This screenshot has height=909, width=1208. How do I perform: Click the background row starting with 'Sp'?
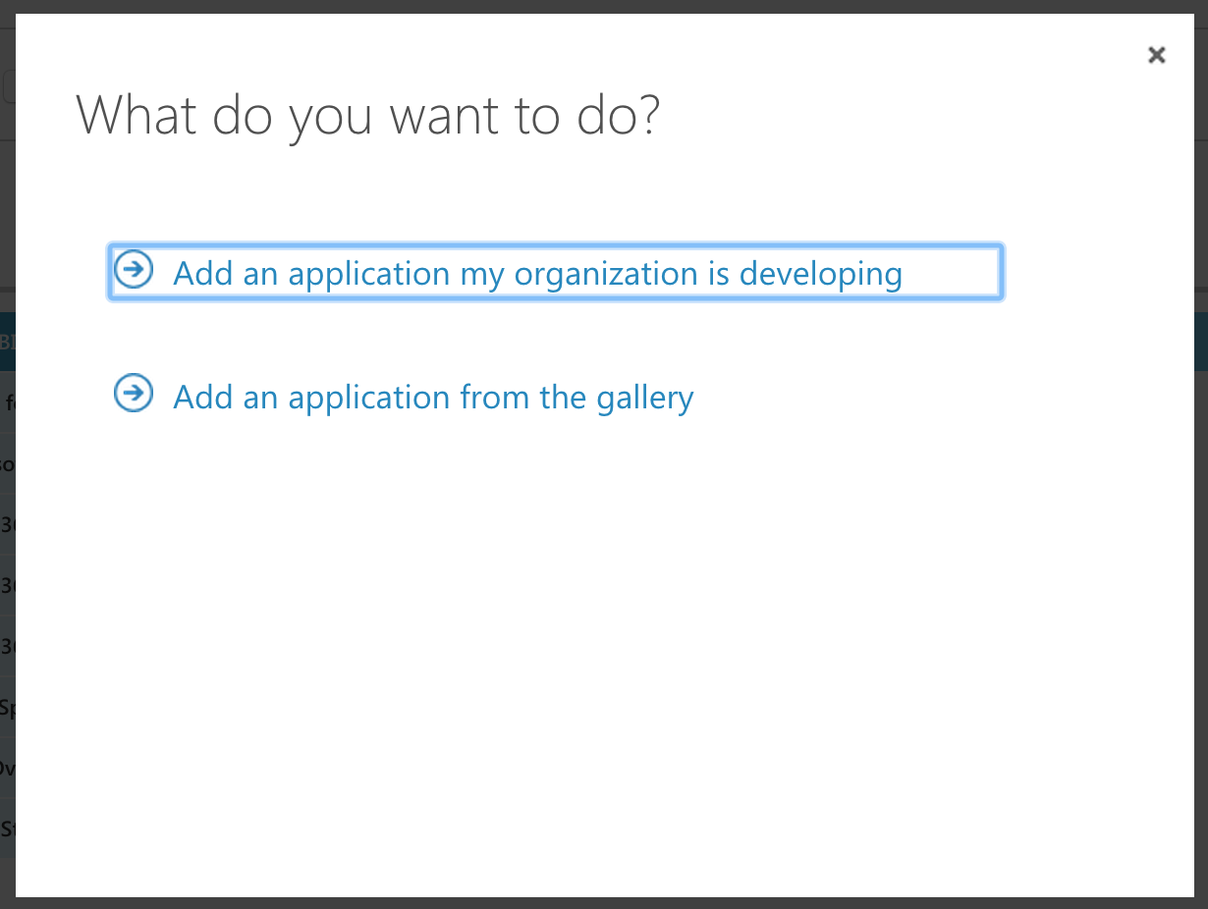[7, 707]
